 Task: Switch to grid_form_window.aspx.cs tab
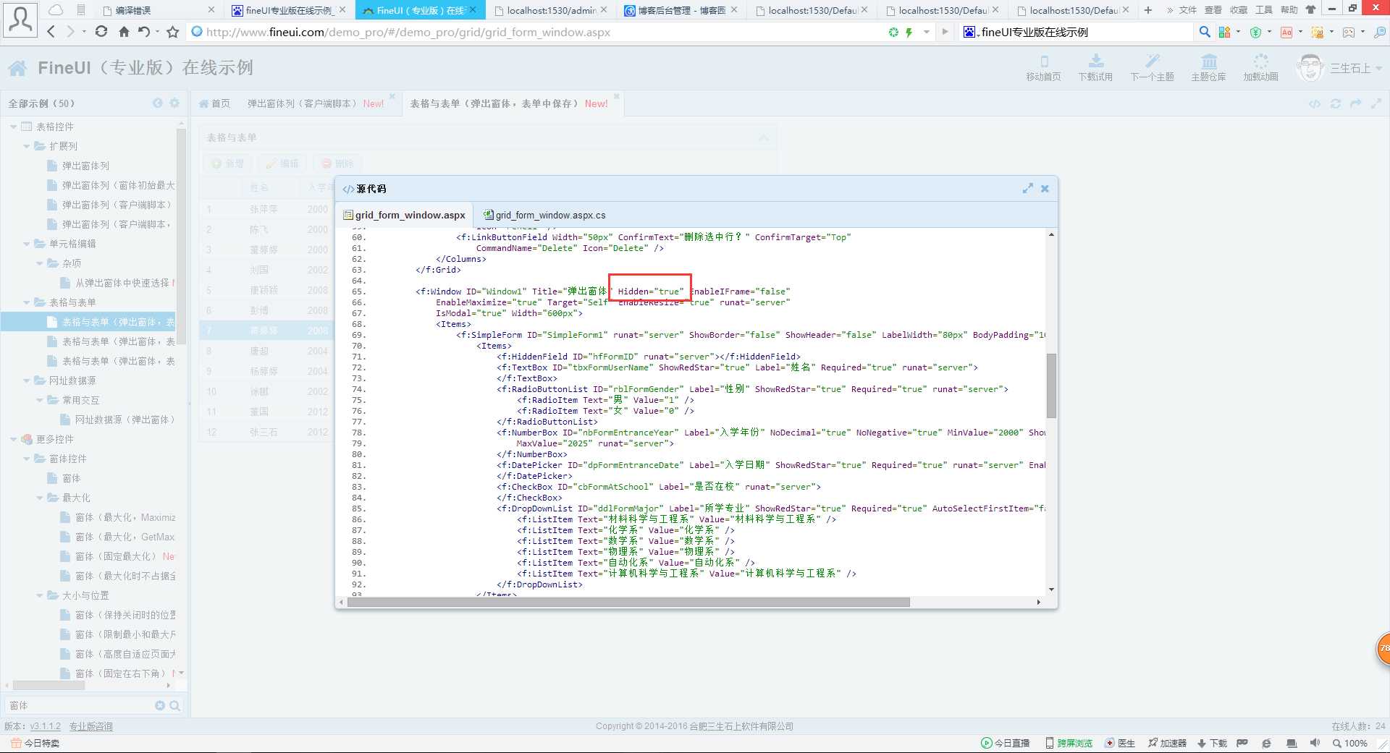point(544,215)
